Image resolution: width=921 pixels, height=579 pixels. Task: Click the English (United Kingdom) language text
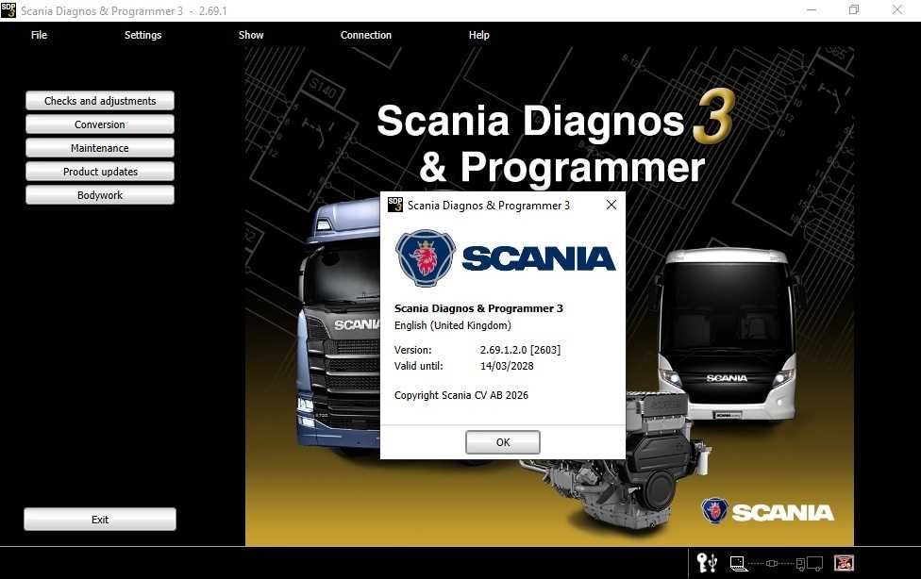[x=453, y=325]
